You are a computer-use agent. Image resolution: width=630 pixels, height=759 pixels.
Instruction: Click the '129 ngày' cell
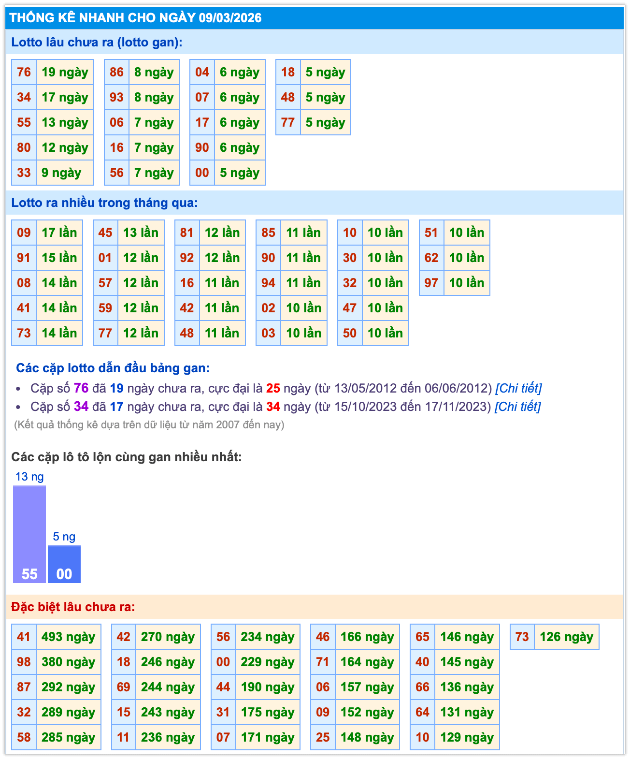point(467,737)
